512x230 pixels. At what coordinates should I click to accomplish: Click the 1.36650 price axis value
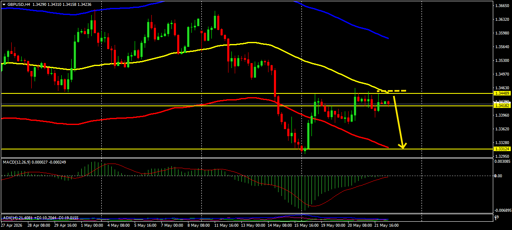(501, 6)
